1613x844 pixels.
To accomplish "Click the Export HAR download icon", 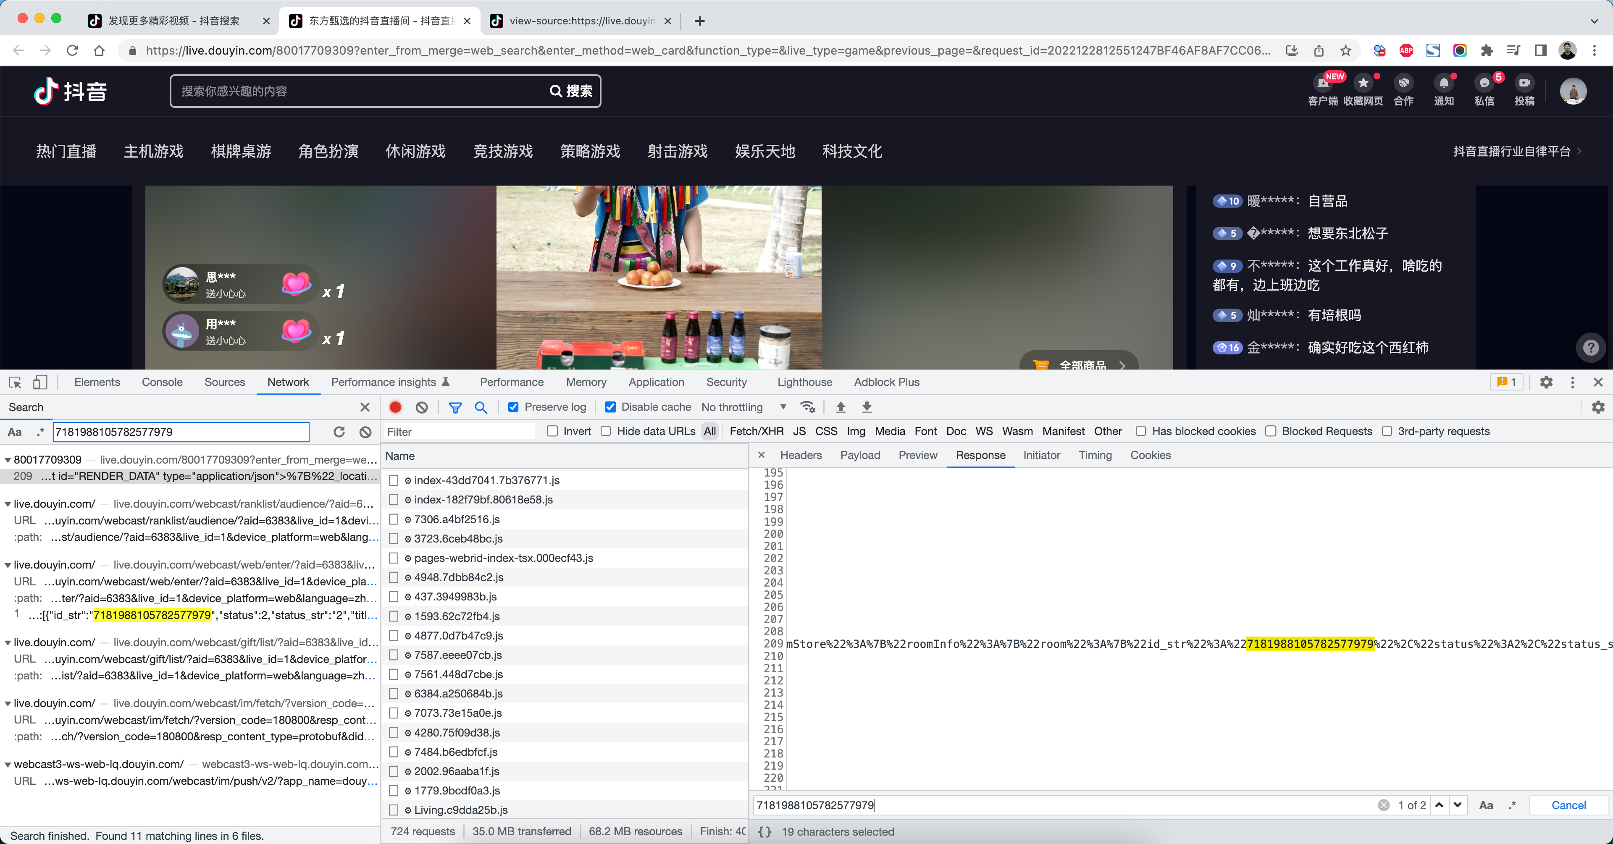I will [867, 407].
